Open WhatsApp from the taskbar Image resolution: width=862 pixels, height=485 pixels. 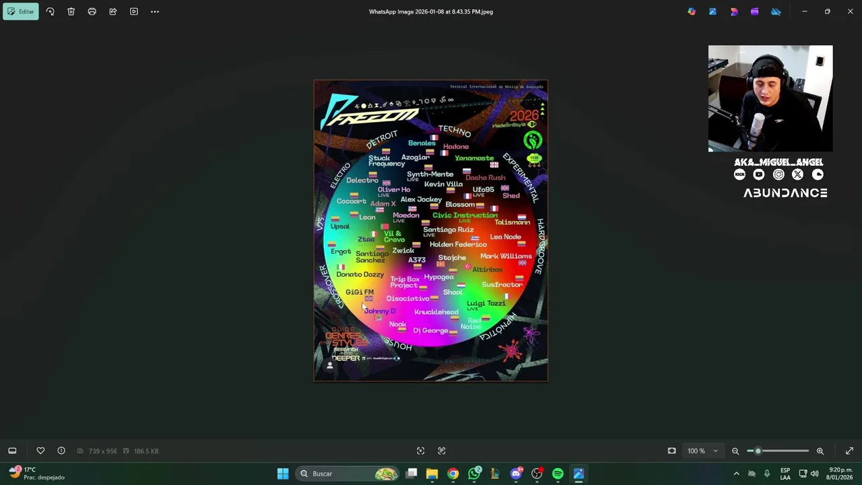pyautogui.click(x=474, y=474)
